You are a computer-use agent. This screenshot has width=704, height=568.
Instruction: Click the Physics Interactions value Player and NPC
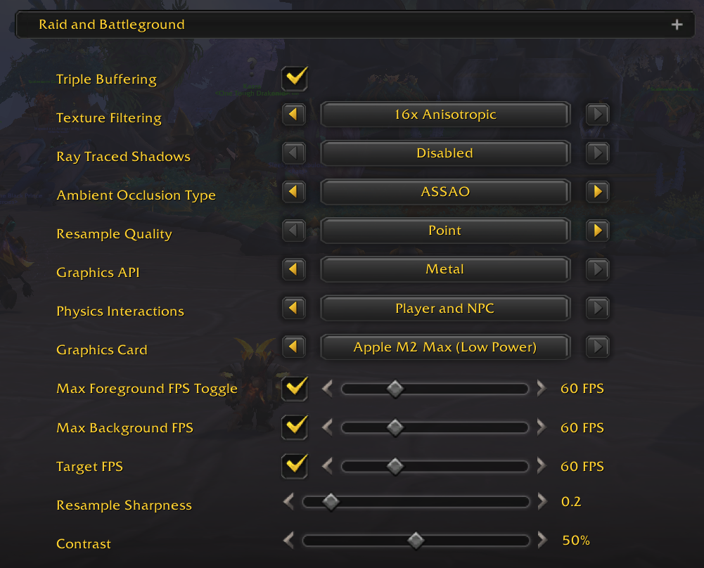pyautogui.click(x=444, y=308)
